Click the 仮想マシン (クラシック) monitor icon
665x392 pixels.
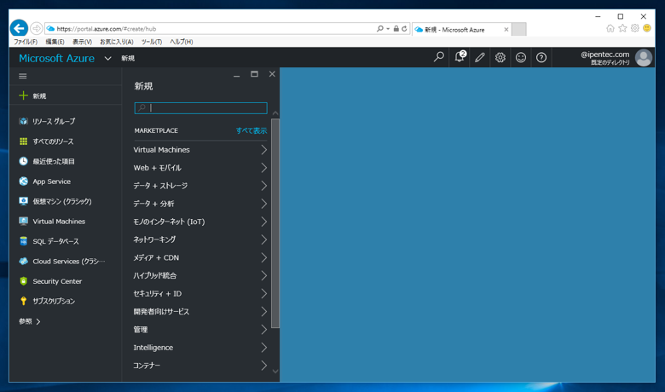click(23, 201)
